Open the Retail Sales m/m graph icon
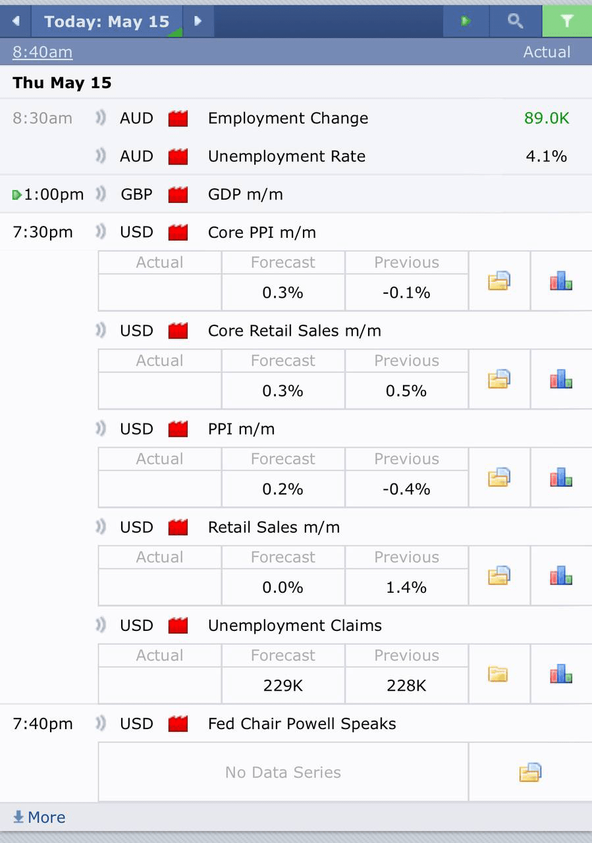 [x=561, y=576]
